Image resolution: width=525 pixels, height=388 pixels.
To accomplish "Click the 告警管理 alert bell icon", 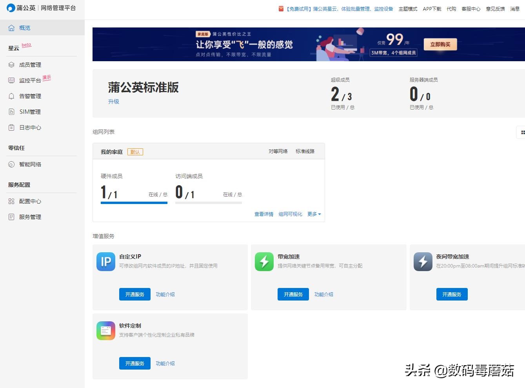I will point(11,96).
